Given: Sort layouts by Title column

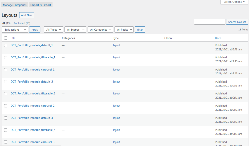Looking at the screenshot, I should pos(13,38).
